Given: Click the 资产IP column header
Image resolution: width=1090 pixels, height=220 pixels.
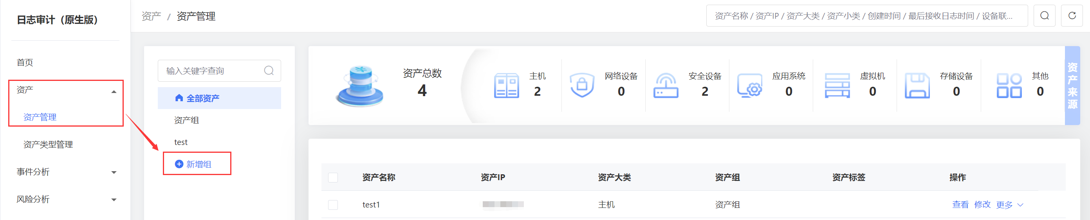Looking at the screenshot, I should click(493, 177).
